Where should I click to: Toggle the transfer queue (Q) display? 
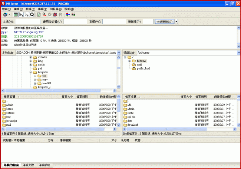pos(32,14)
